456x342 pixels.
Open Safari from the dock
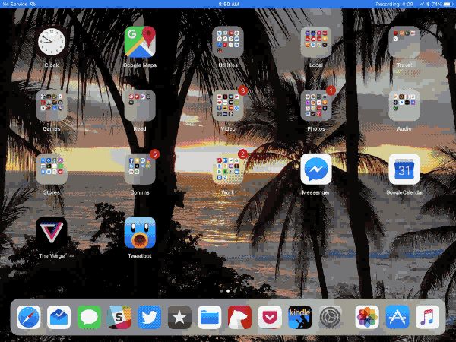click(29, 317)
